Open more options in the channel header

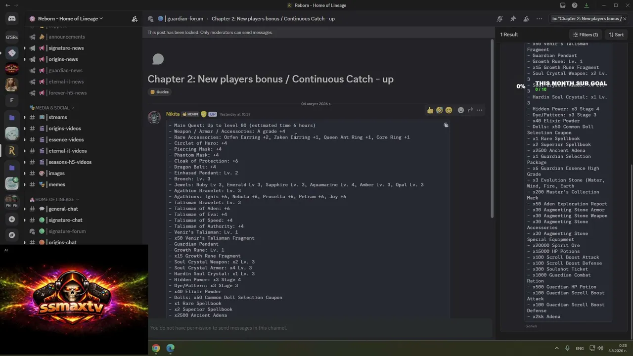(x=539, y=19)
